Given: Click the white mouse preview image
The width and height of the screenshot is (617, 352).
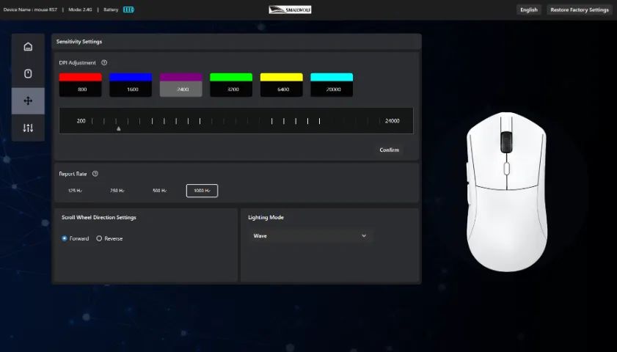Looking at the screenshot, I should tap(507, 192).
